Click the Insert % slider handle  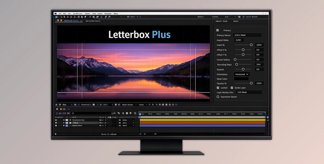[x=251, y=45]
